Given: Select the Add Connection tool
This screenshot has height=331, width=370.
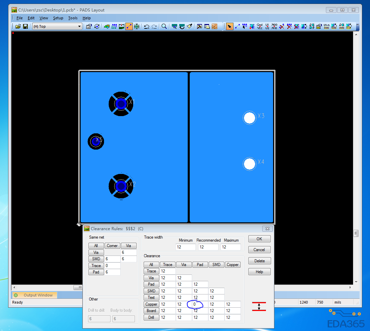Looking at the screenshot, I should [238, 26].
